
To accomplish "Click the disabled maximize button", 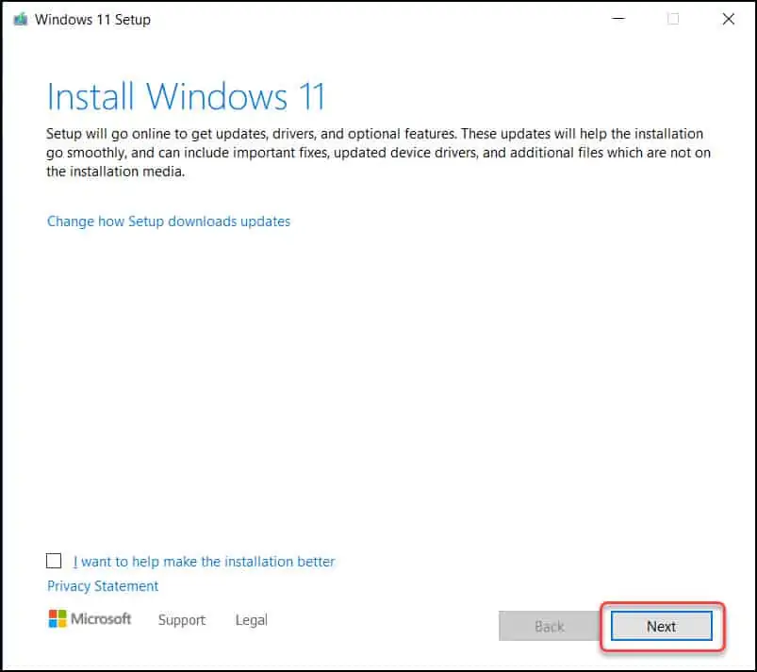I will click(x=673, y=19).
